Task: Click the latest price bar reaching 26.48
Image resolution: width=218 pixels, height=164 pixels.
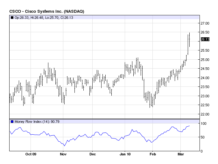Action: point(189,40)
